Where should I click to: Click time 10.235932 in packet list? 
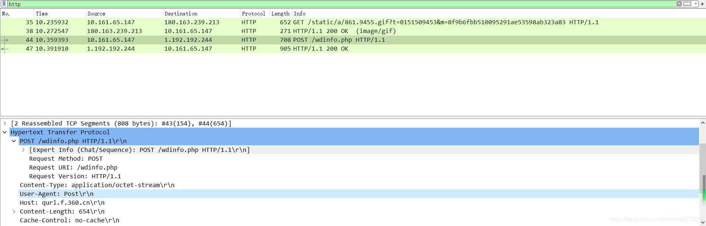click(52, 22)
